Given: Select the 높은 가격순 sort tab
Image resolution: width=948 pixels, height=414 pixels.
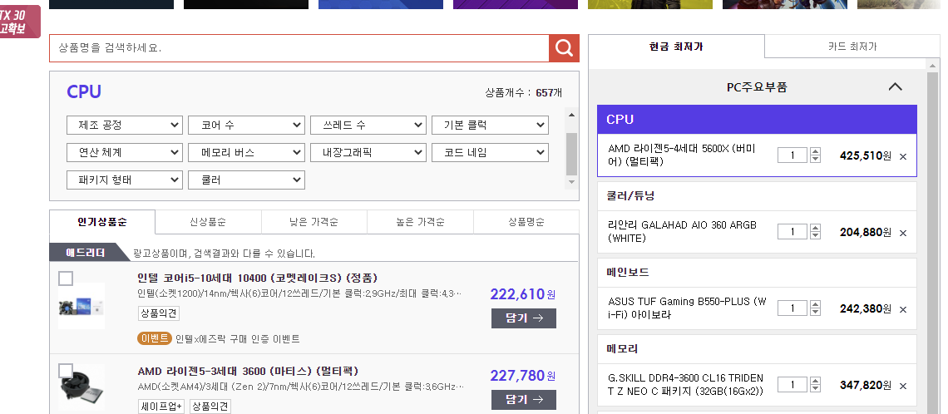Looking at the screenshot, I should point(420,222).
